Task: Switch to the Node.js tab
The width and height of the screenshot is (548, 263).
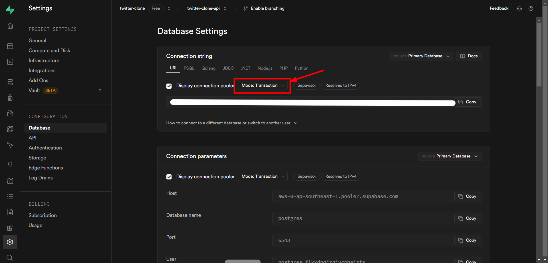Action: 265,68
